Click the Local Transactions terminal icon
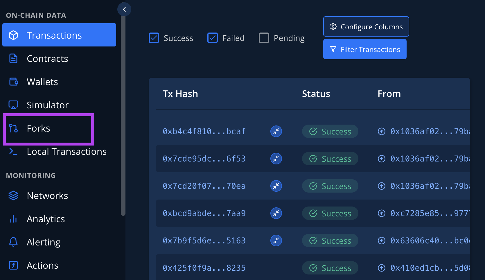 [x=13, y=151]
